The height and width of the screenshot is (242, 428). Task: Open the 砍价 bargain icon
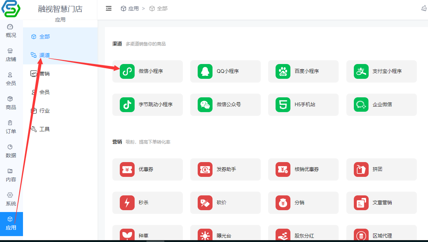pos(205,202)
